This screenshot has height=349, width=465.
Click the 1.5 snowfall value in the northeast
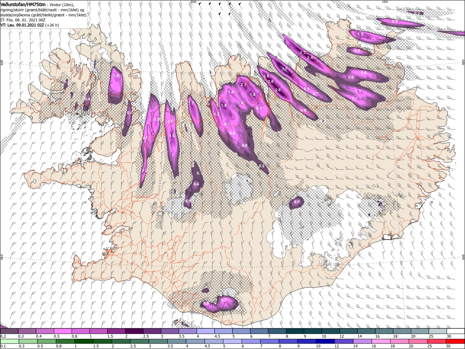pos(360,34)
